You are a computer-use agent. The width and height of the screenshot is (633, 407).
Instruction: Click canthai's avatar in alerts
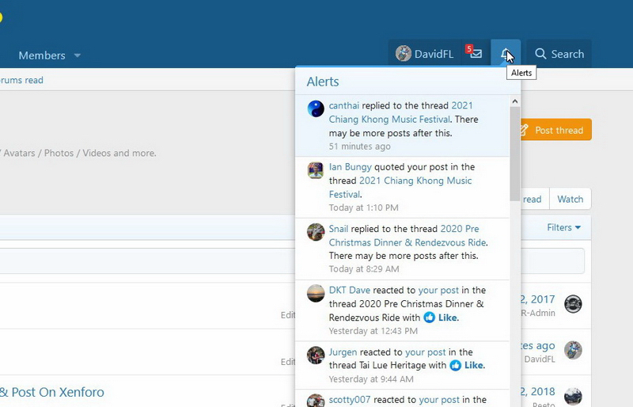coord(316,109)
